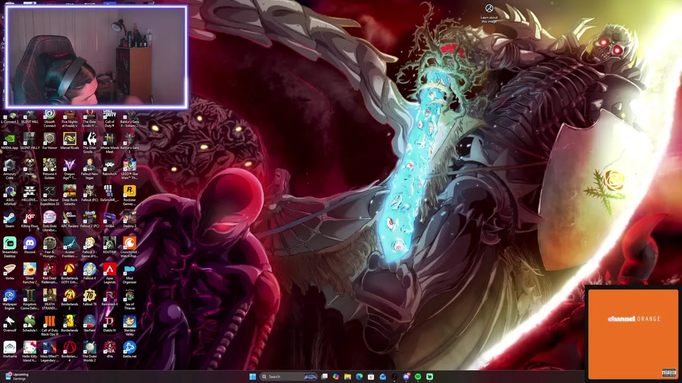The width and height of the screenshot is (682, 383).
Task: Open the RetroArch desktop shortcut
Action: tap(109, 168)
